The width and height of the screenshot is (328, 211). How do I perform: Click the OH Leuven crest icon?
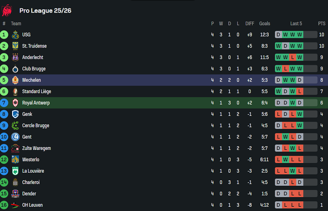tap(16, 205)
